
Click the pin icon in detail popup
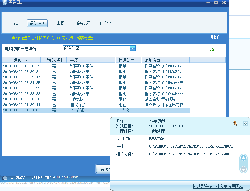[x=235, y=123]
